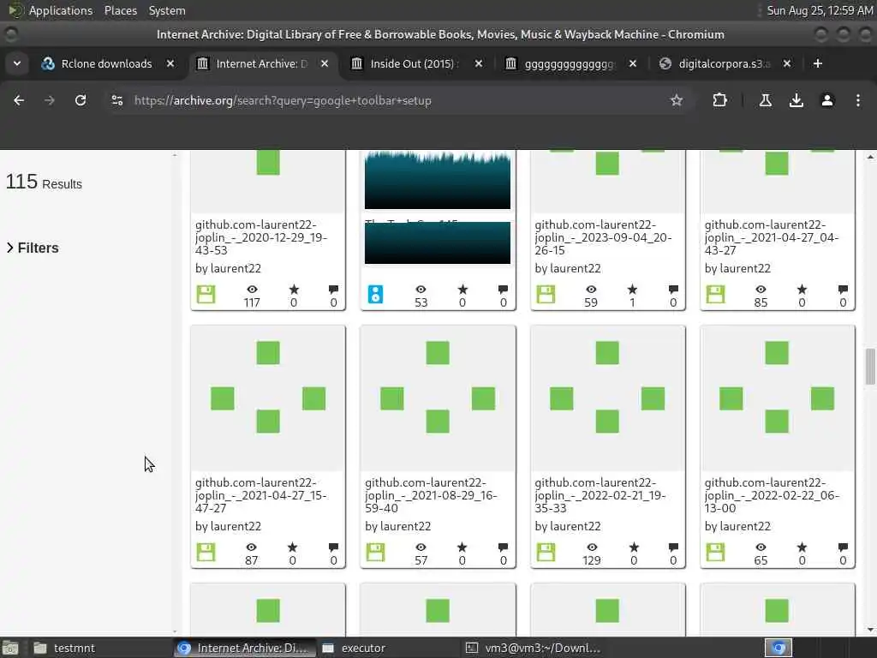Click software floppy icon on 2020-12-29 joplin card
The width and height of the screenshot is (877, 658).
pyautogui.click(x=206, y=295)
